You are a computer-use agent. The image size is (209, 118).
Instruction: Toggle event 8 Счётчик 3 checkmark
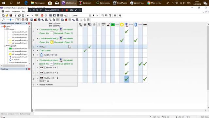pos(145,79)
